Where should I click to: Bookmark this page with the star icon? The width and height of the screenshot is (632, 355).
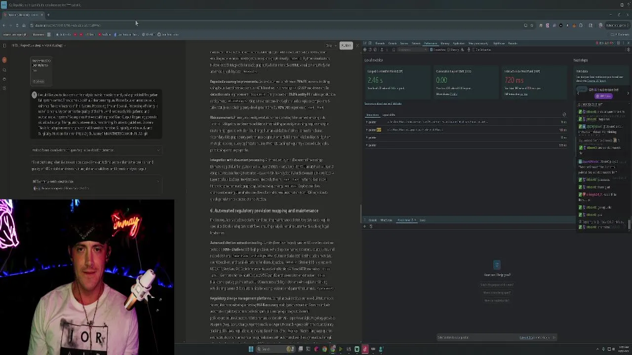(532, 25)
